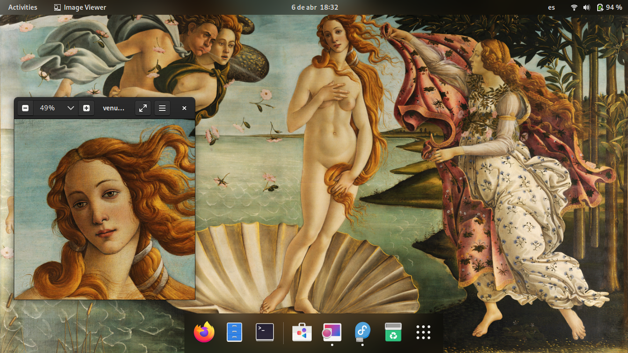Screen dimensions: 628x353
Task: Click the battery 94 % indicator
Action: pos(609,7)
